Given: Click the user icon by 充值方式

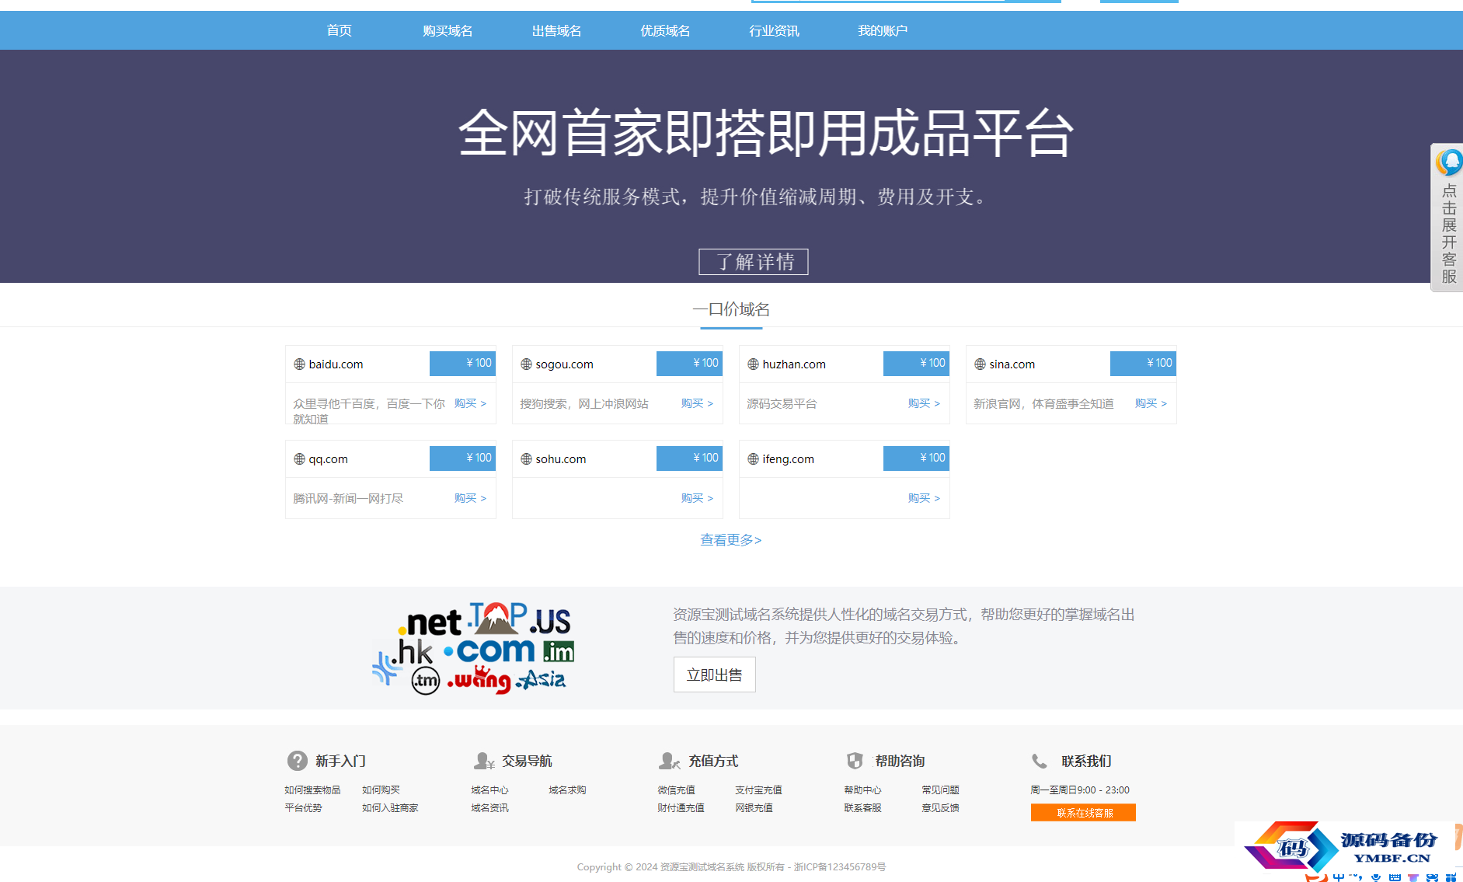Looking at the screenshot, I should (x=670, y=761).
